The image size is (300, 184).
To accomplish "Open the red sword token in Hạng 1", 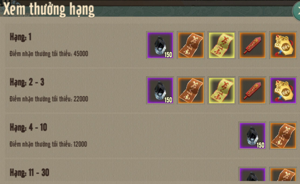I will [252, 45].
